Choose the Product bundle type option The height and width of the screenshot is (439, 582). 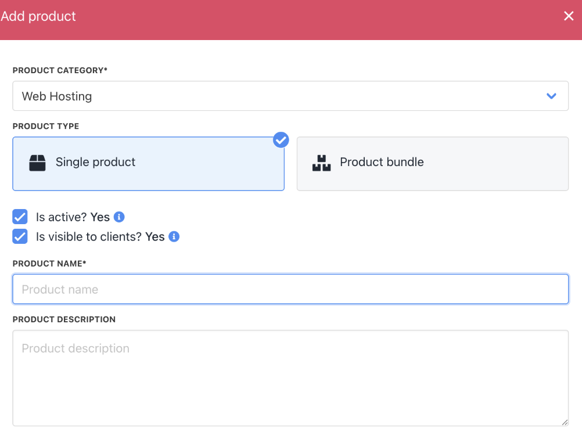[x=432, y=163]
